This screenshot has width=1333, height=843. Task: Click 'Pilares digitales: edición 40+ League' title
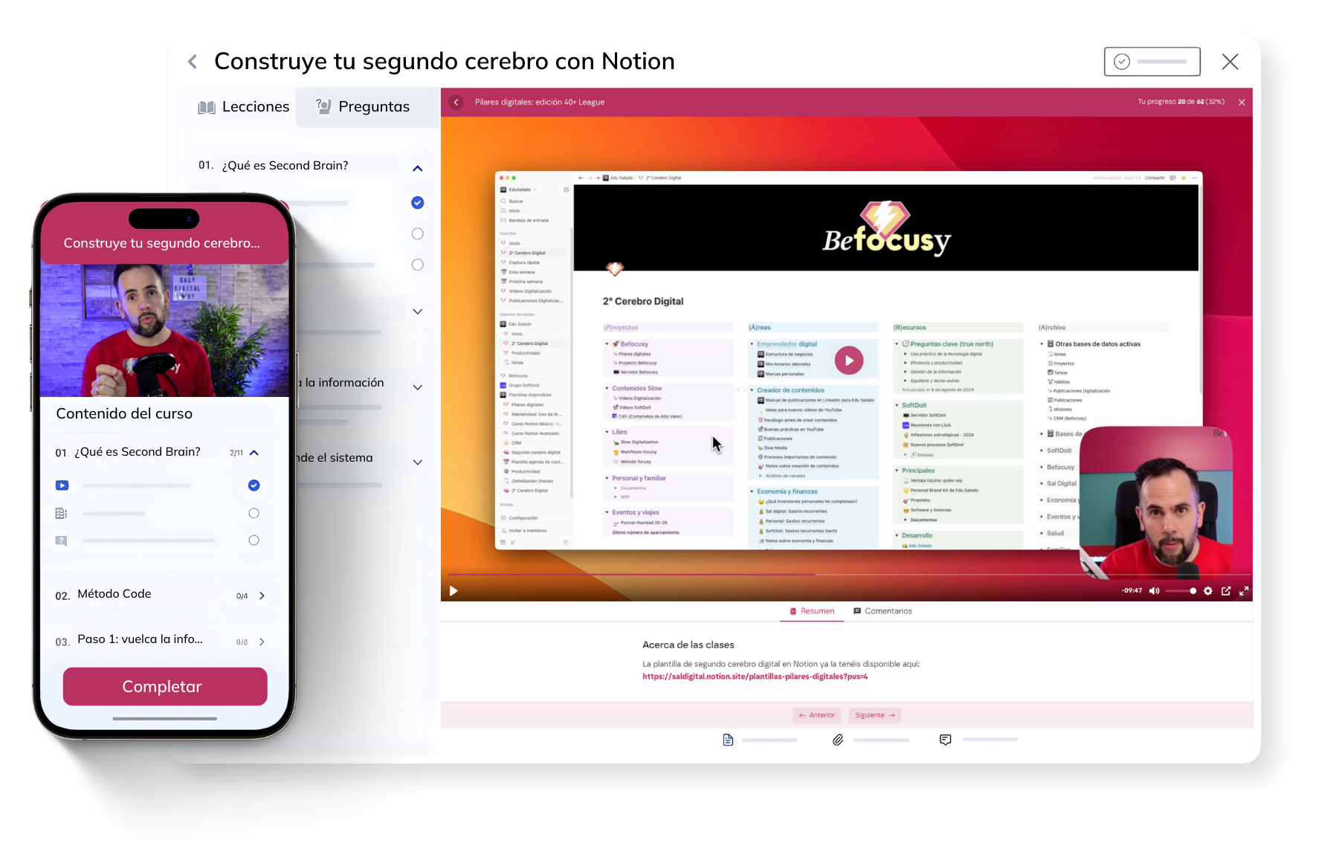pyautogui.click(x=540, y=103)
